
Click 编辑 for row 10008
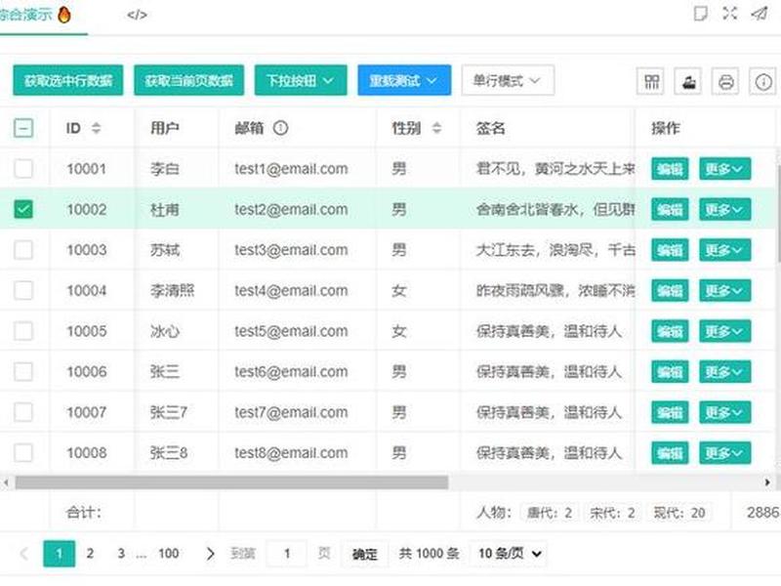click(x=670, y=453)
